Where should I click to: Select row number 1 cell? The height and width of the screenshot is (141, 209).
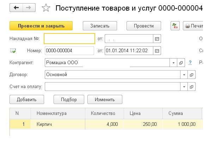(20, 124)
